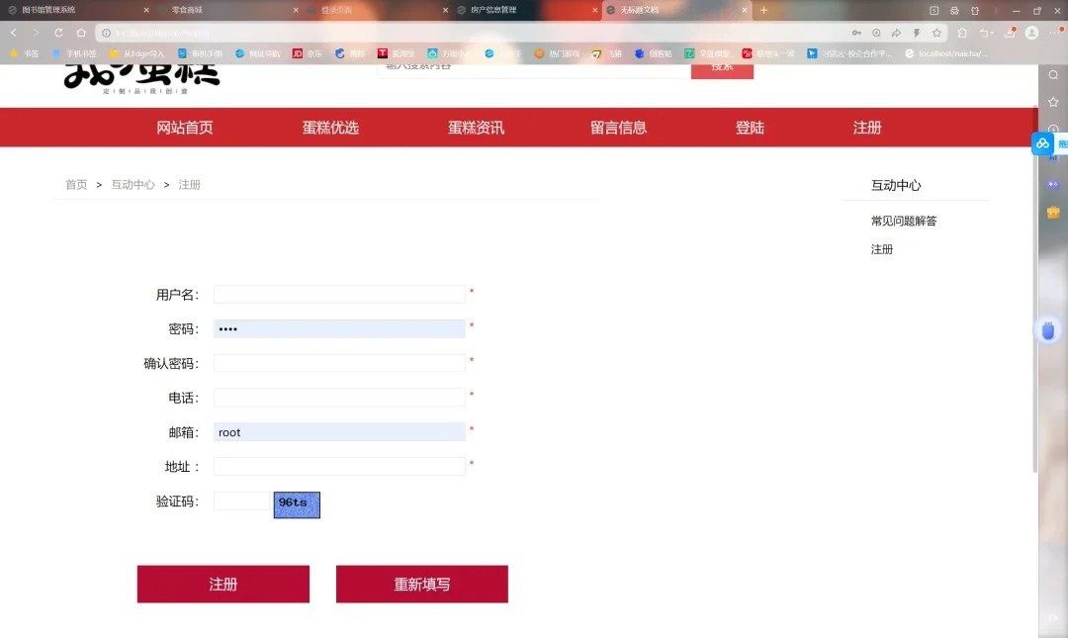Open the 常见问题解答 sidebar link
The height and width of the screenshot is (638, 1068).
click(903, 220)
